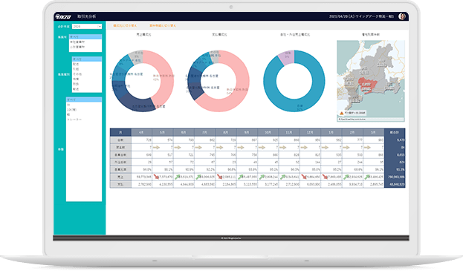
Task: Click the 3月 column header
Action: tap(374, 132)
